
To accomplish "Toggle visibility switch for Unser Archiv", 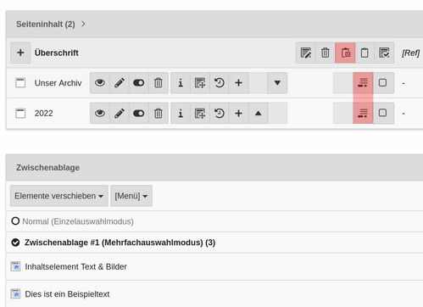I will pos(139,83).
